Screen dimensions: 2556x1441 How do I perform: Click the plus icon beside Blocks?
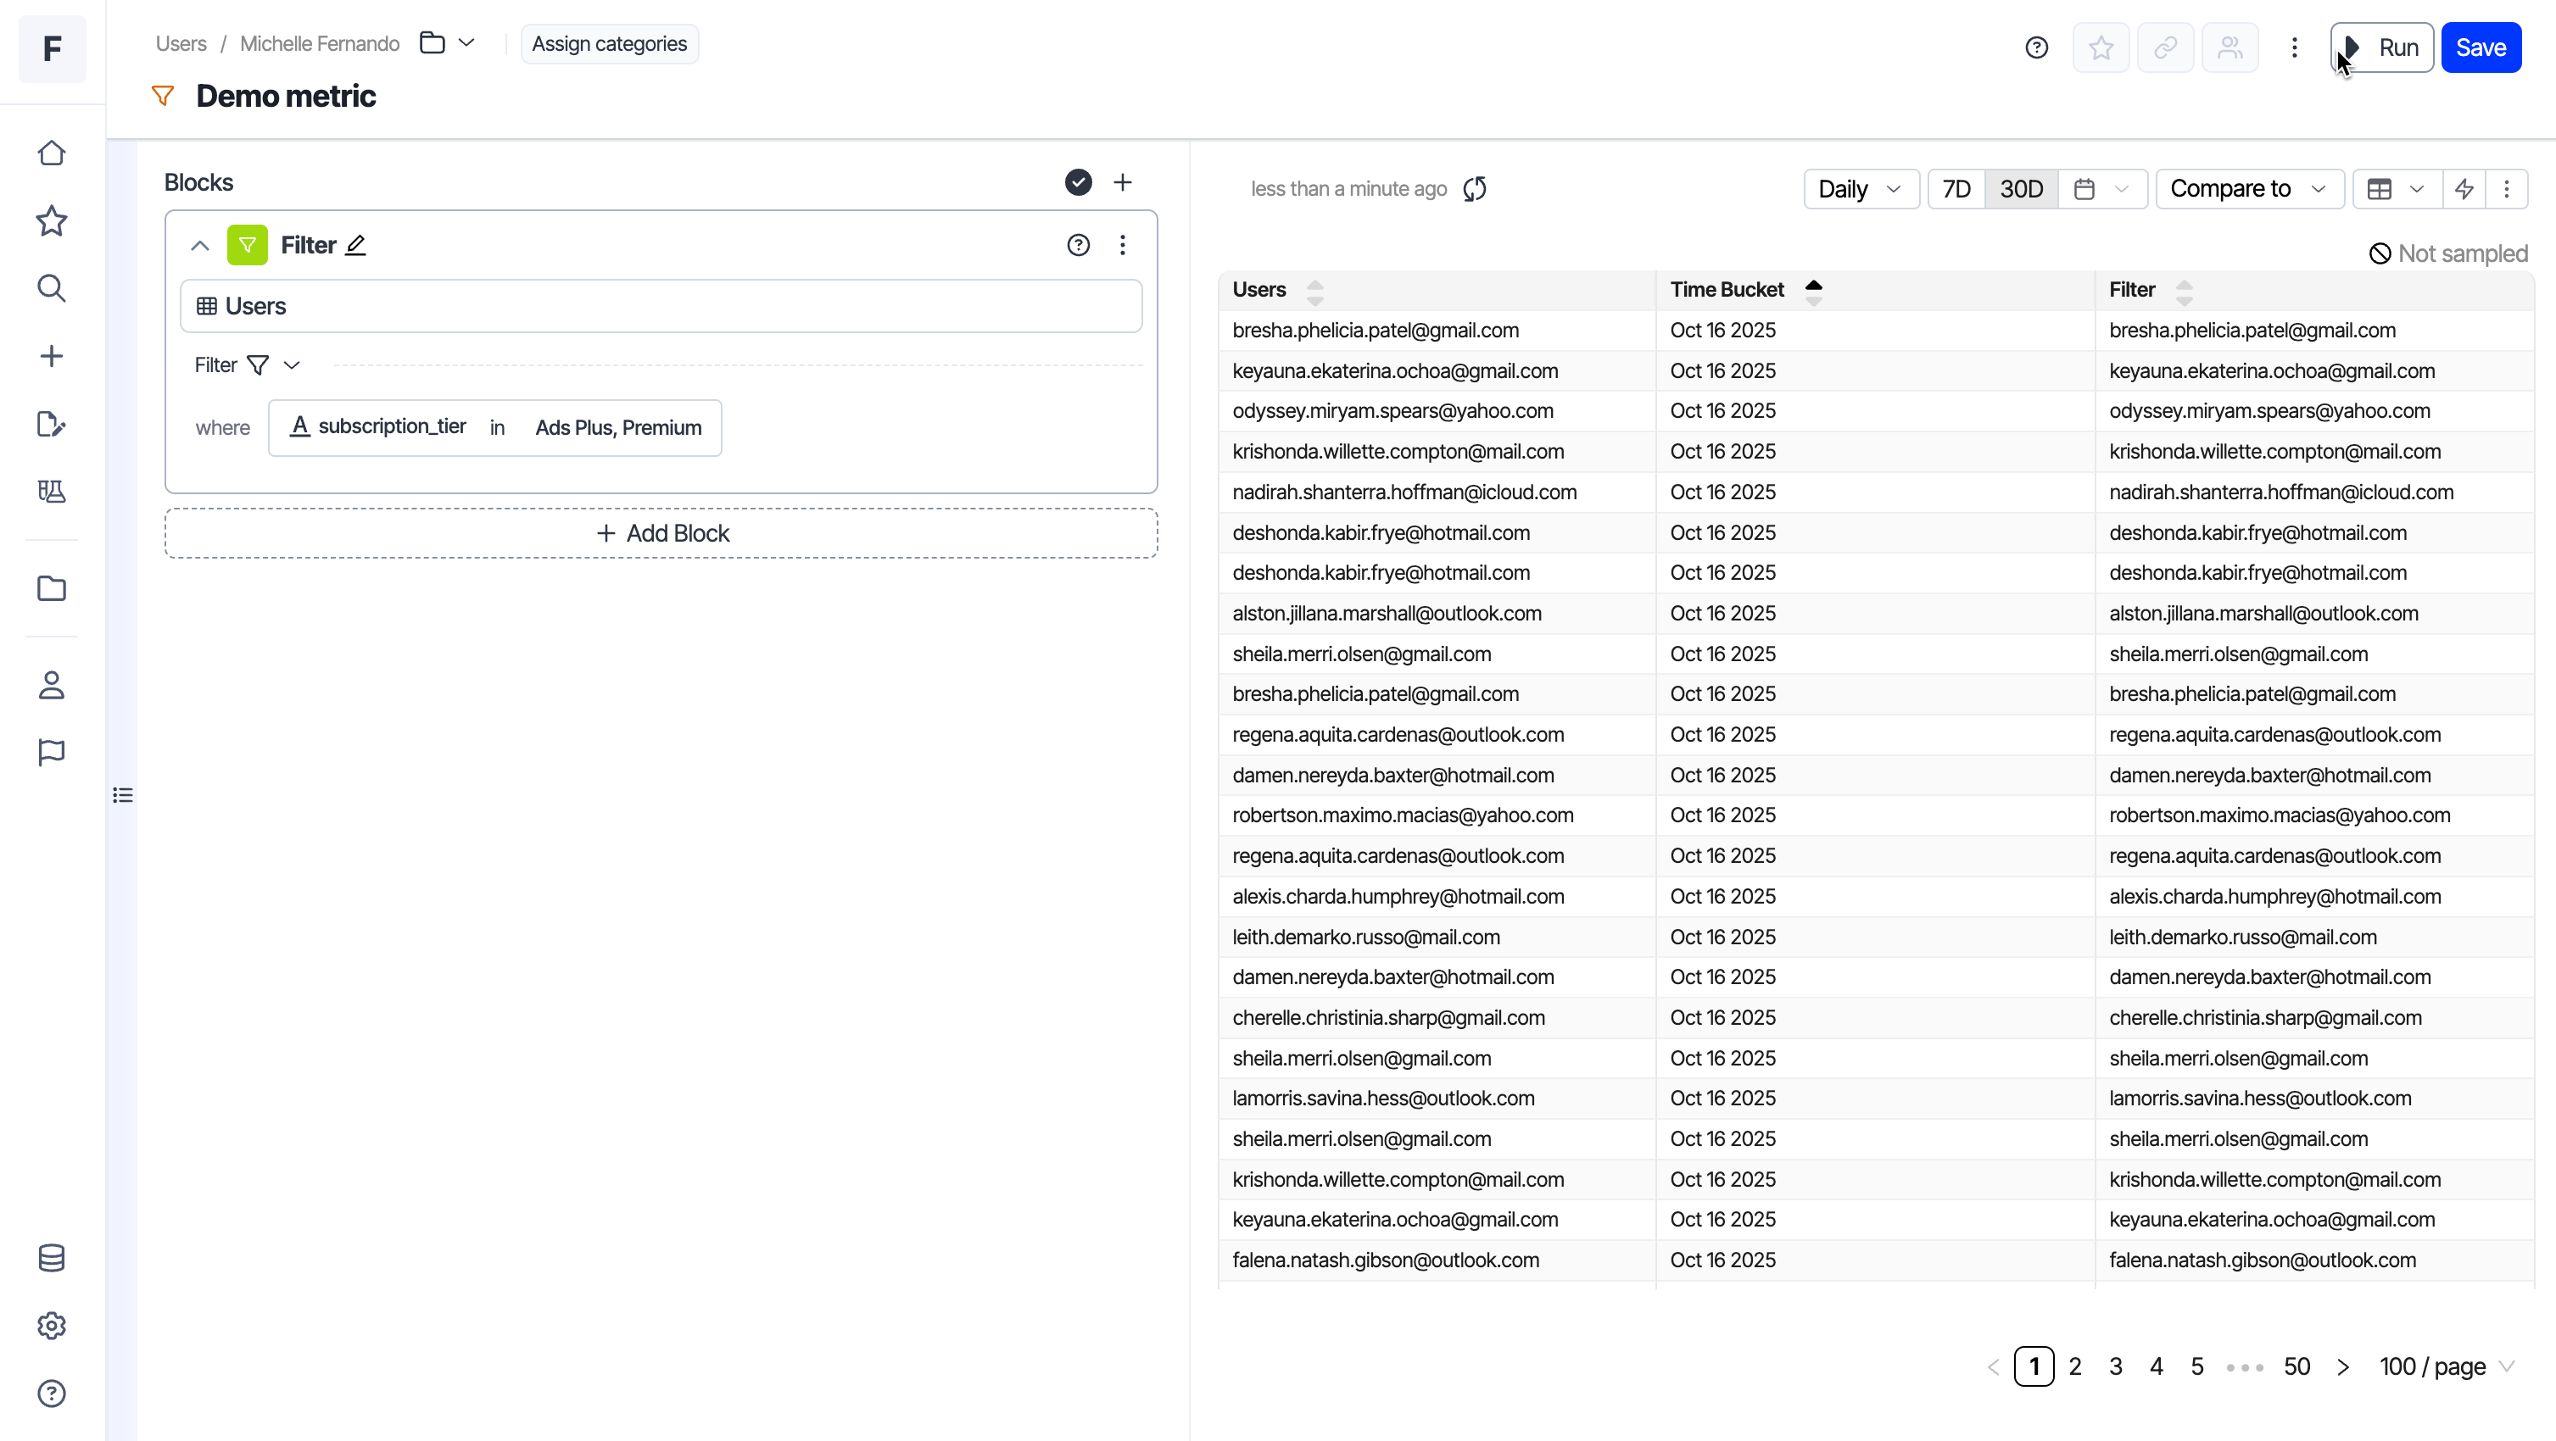coord(1122,182)
